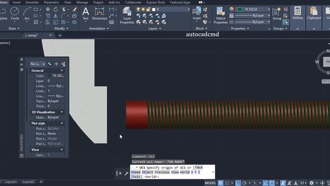
Task: Expand the Draw panel dropdown
Action: [14, 28]
